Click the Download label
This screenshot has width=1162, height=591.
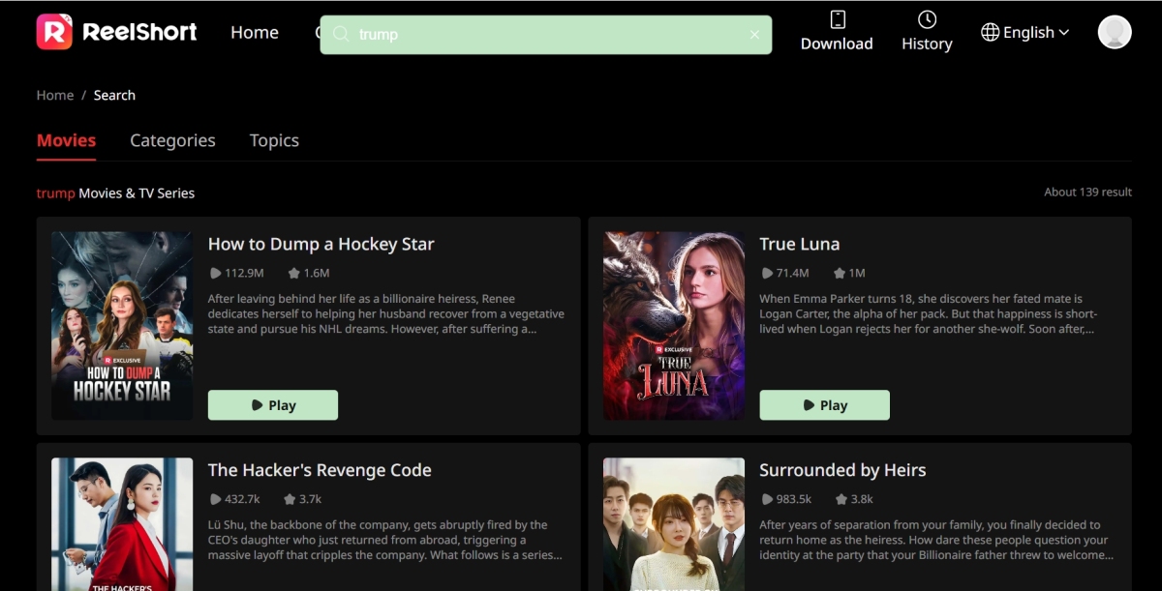pyautogui.click(x=837, y=44)
